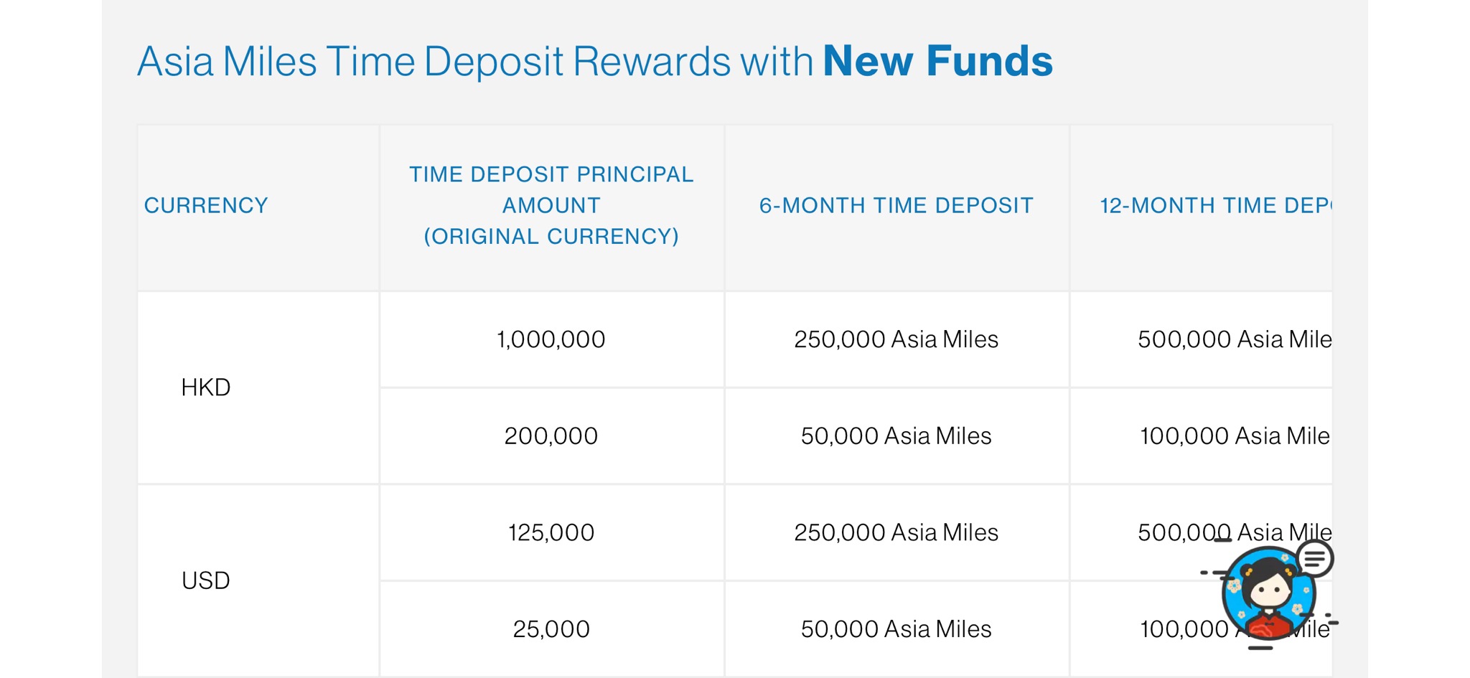Select 250,000 Asia Miles in HKD row
The width and height of the screenshot is (1470, 678).
pyautogui.click(x=896, y=339)
